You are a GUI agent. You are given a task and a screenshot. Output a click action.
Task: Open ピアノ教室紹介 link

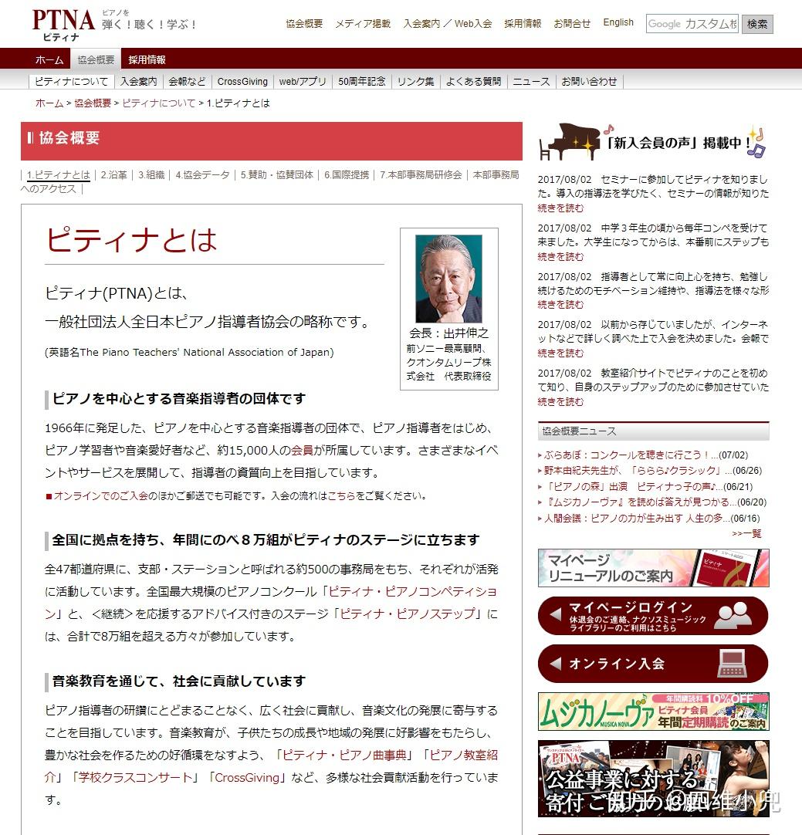pyautogui.click(x=463, y=755)
